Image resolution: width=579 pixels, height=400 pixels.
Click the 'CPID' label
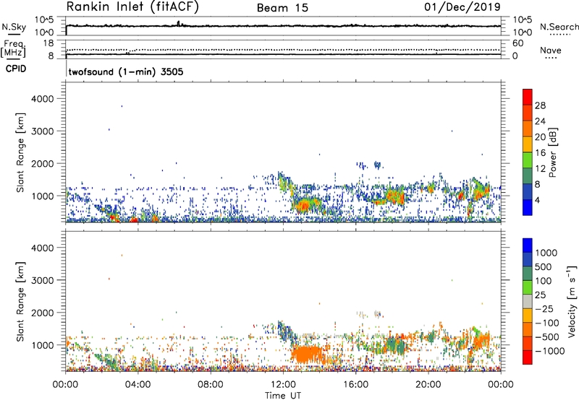pyautogui.click(x=16, y=69)
